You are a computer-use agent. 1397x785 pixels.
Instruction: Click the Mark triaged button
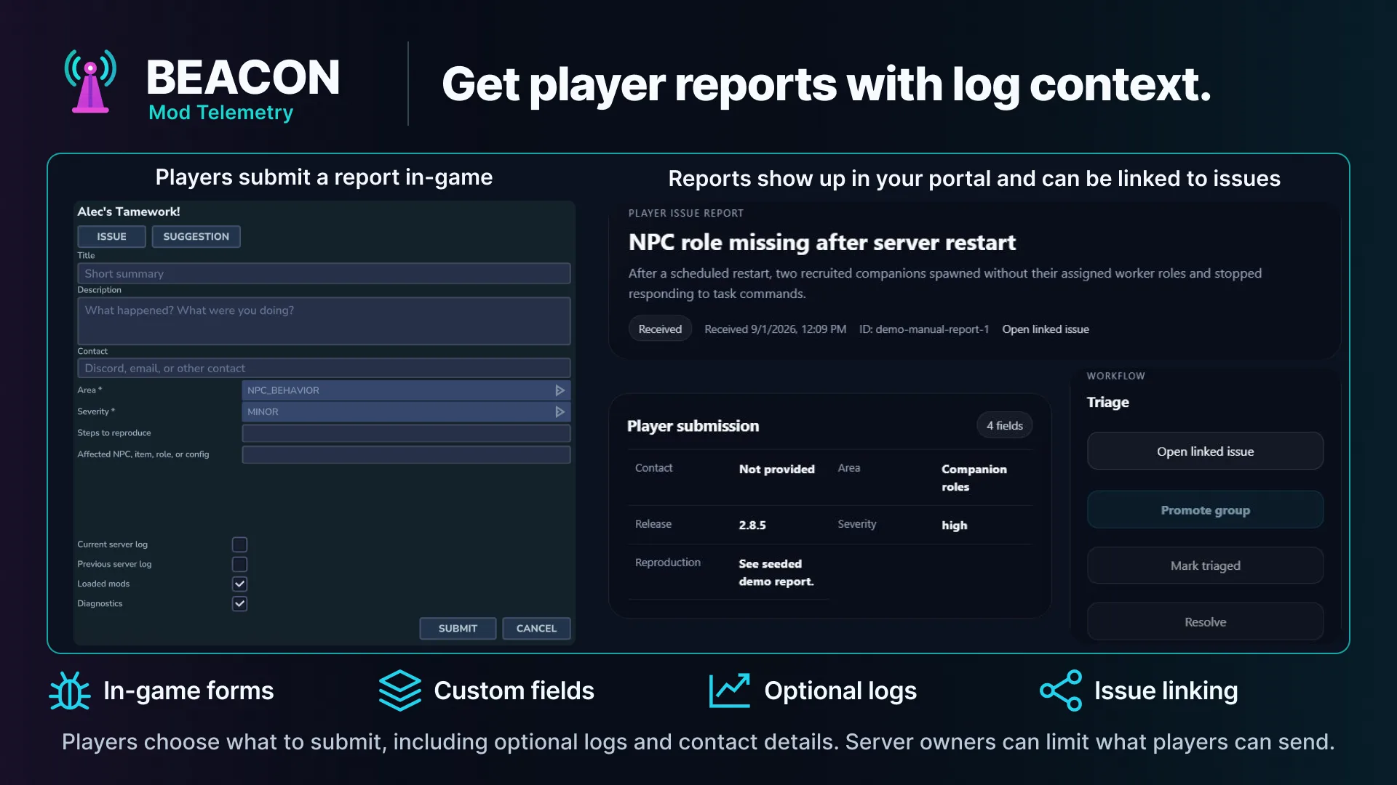coord(1205,565)
